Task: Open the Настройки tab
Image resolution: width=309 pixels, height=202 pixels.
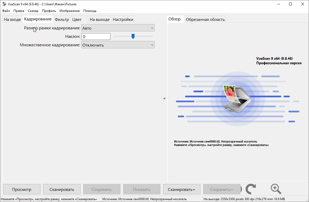Action: [123, 20]
